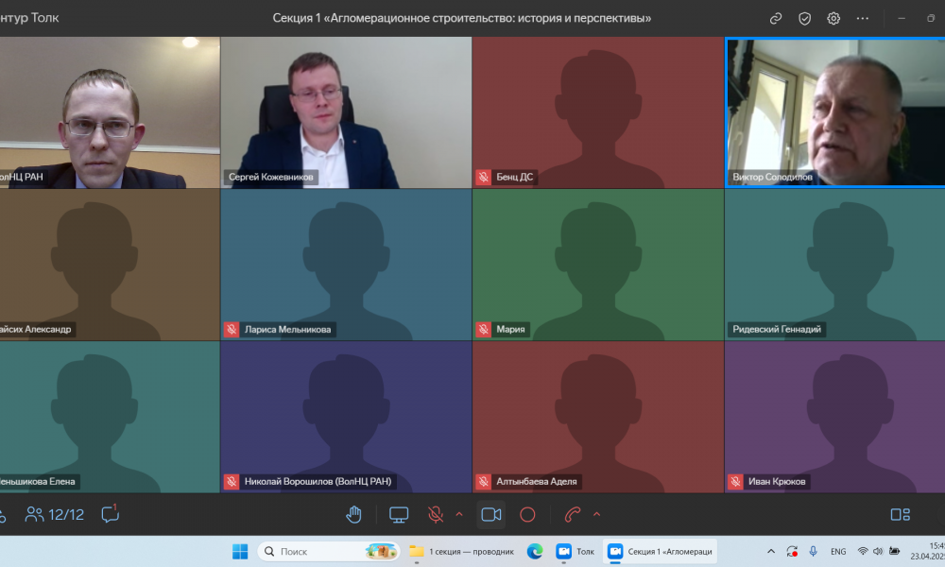This screenshot has height=567, width=945.
Task: Expand leave call options arrow
Action: pyautogui.click(x=596, y=515)
